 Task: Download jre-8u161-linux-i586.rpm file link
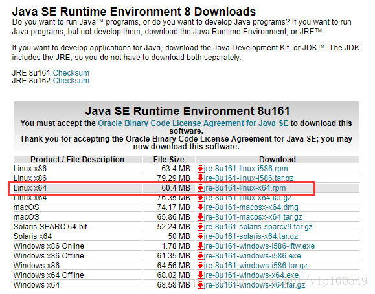point(245,169)
